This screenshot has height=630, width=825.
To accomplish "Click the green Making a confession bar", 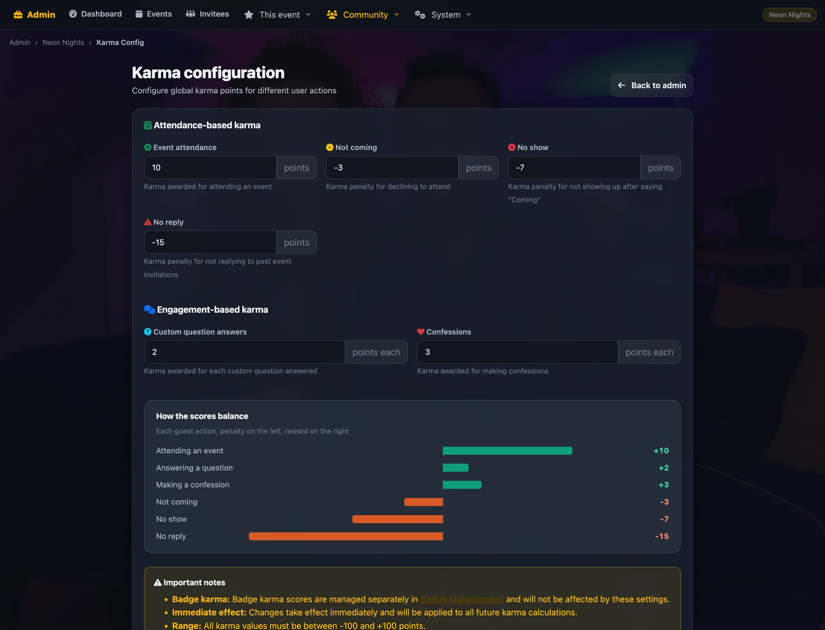I will pos(462,485).
